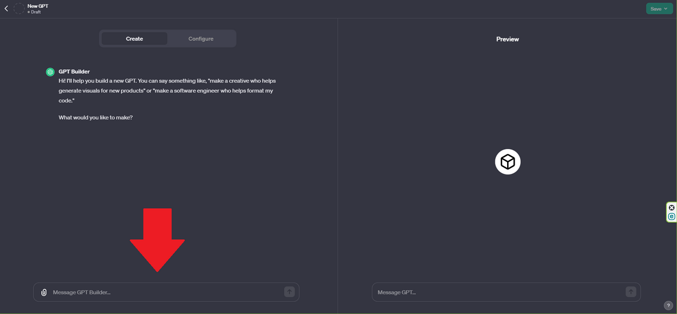Screen dimensions: 677x314
Task: Click the send arrow in Preview pane
Action: pos(631,291)
